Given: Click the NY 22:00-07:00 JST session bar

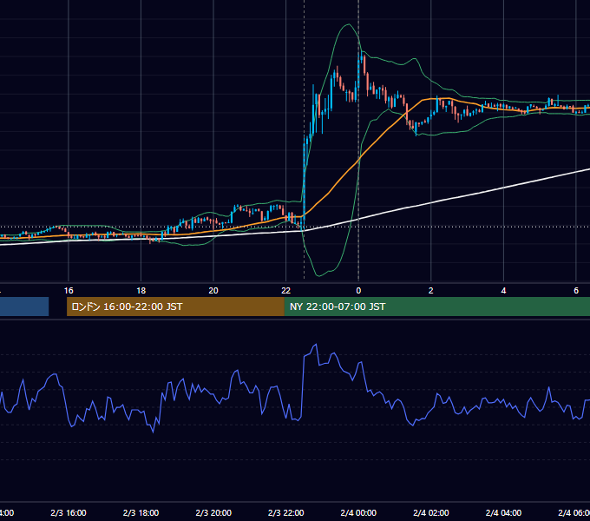Looking at the screenshot, I should (436, 307).
